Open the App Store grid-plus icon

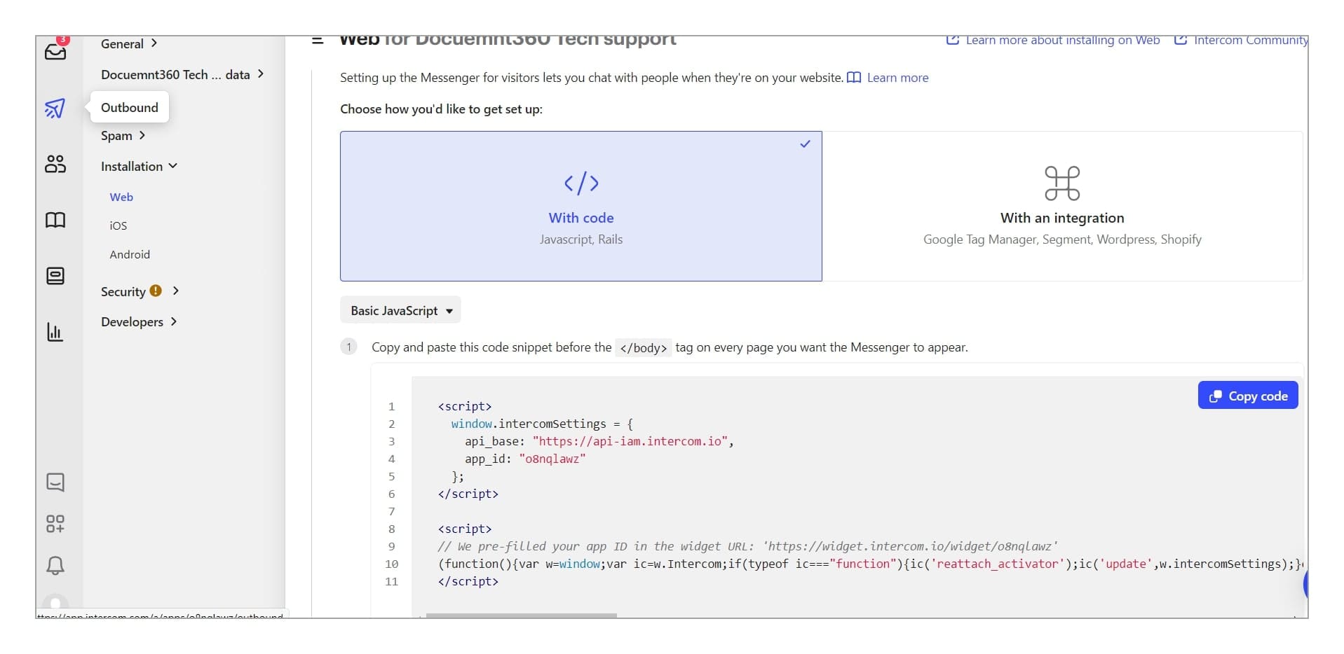tap(55, 524)
